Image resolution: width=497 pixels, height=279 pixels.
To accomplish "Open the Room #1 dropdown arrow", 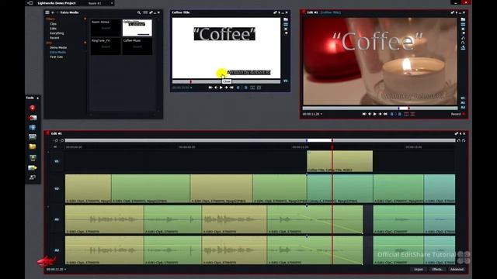I will 112,3.
